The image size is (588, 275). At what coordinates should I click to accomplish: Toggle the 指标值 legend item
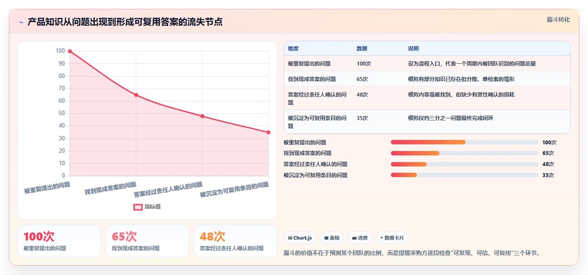pos(148,207)
